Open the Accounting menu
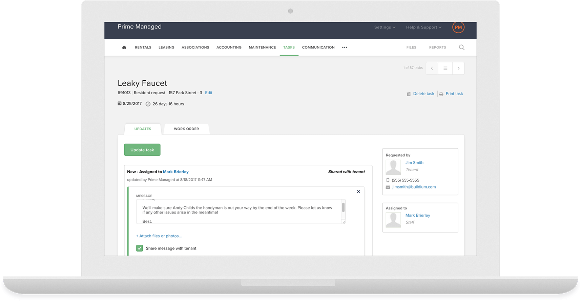 [229, 47]
